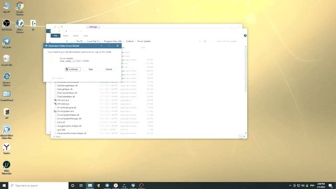Open the address bar history dropdown
This screenshot has width=336, height=189.
pos(199,41)
